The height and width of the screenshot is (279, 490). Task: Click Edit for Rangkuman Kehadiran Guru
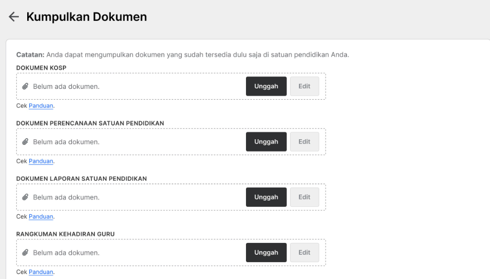point(304,252)
